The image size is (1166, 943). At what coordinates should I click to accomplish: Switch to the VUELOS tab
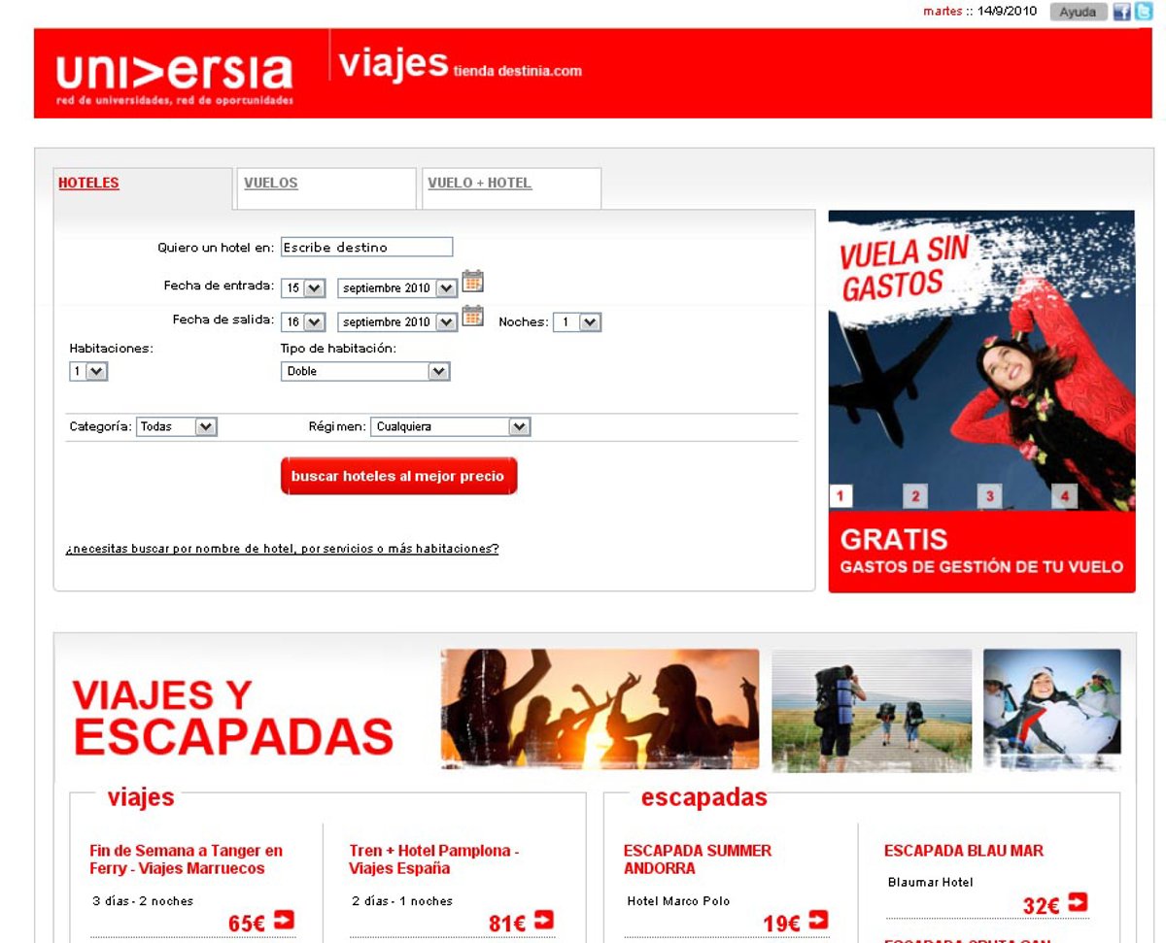[x=271, y=183]
